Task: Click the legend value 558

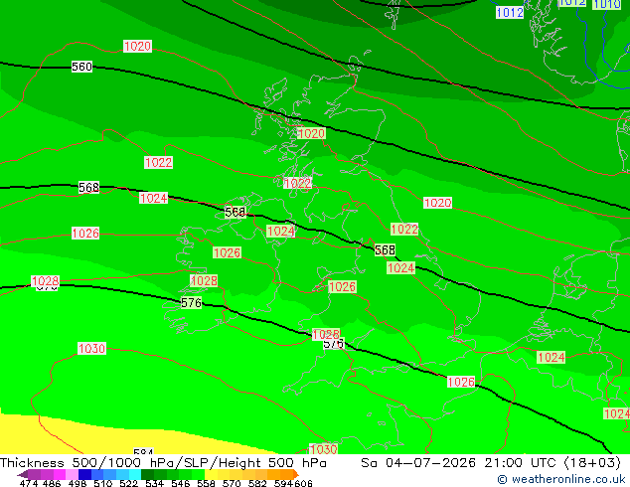Action: tap(206, 483)
